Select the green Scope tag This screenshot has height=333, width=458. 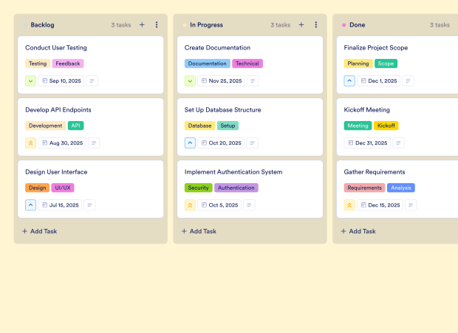pyautogui.click(x=386, y=63)
